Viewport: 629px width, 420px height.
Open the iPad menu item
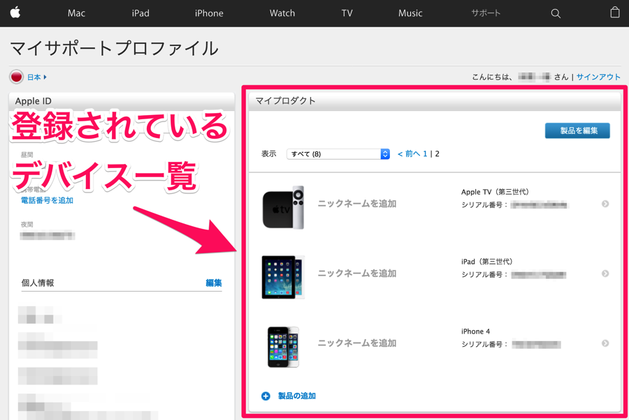coord(140,13)
